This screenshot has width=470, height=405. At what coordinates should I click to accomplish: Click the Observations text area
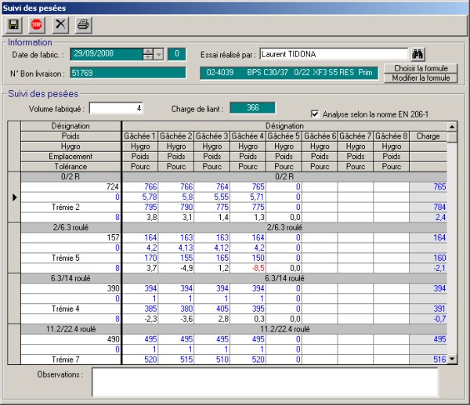tap(264, 382)
